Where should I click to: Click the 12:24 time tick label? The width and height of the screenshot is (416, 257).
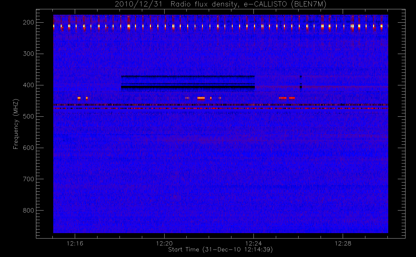pyautogui.click(x=254, y=243)
